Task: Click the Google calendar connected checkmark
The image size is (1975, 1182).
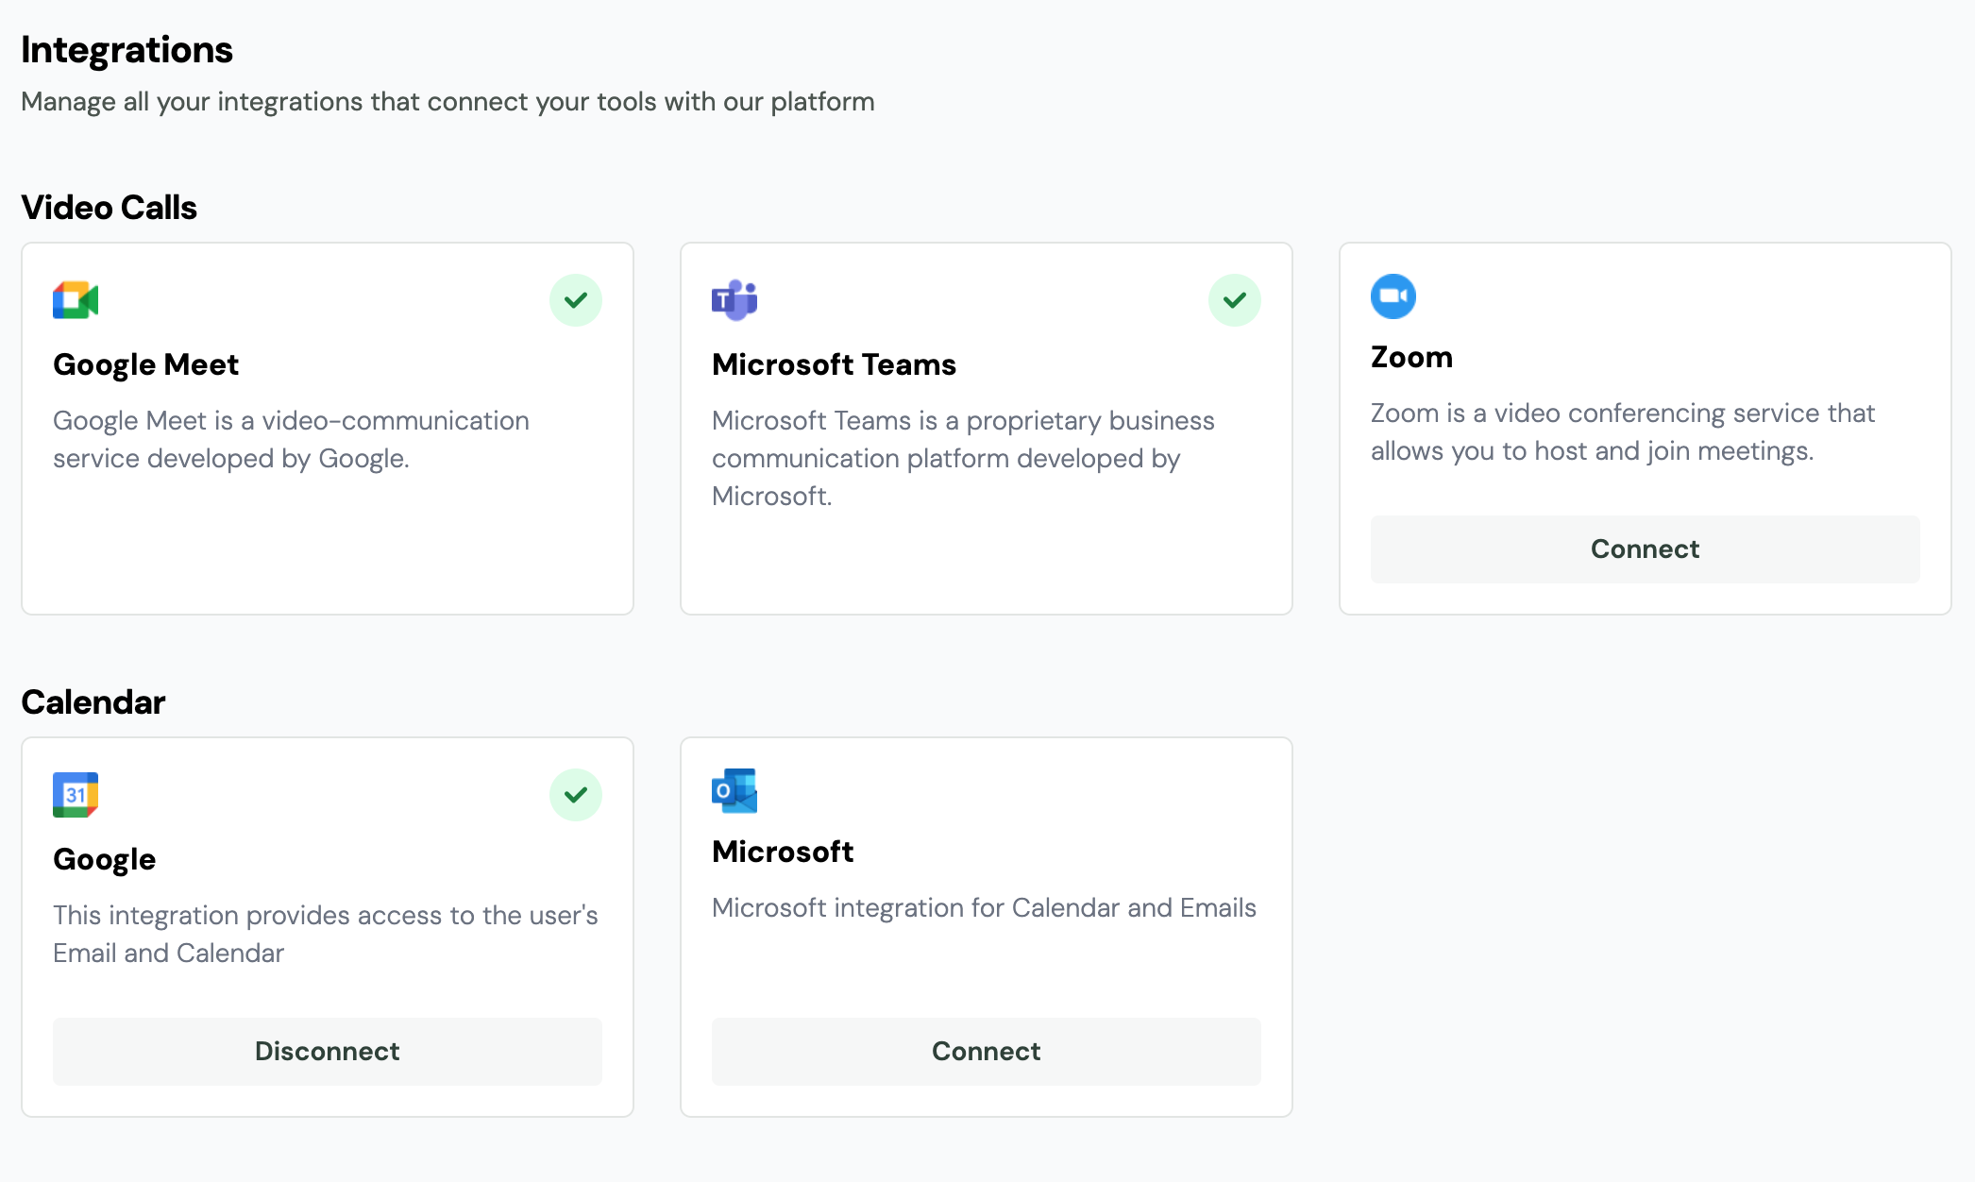Action: [x=576, y=795]
